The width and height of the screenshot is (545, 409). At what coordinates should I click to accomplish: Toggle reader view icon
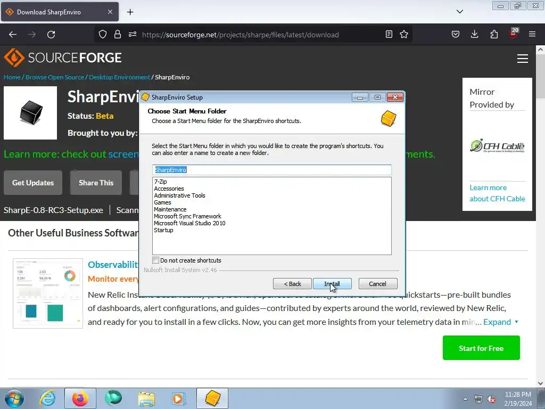[x=389, y=35]
